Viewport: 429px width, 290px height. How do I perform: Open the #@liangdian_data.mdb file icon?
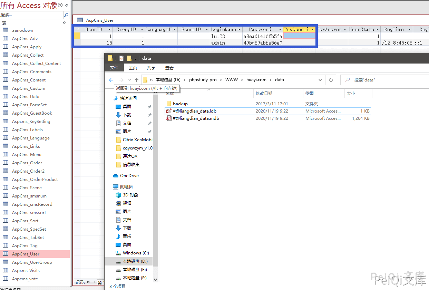169,118
